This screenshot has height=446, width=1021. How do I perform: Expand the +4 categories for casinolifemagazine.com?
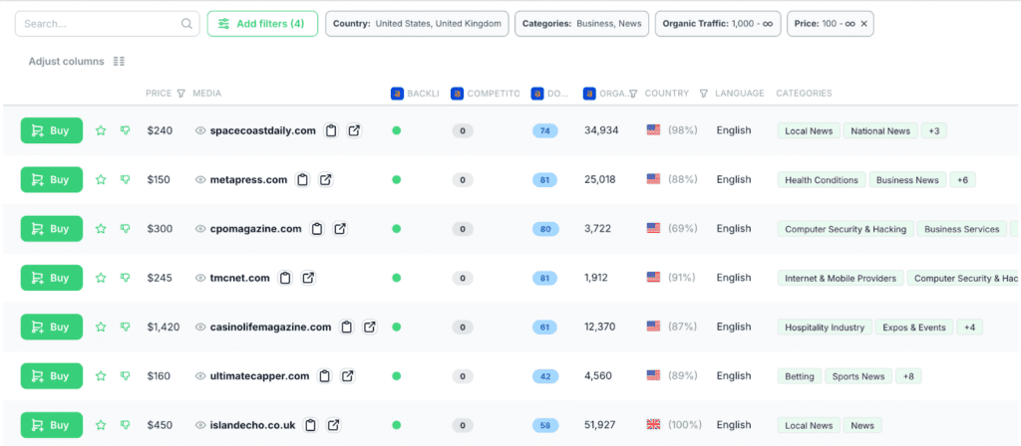point(969,328)
